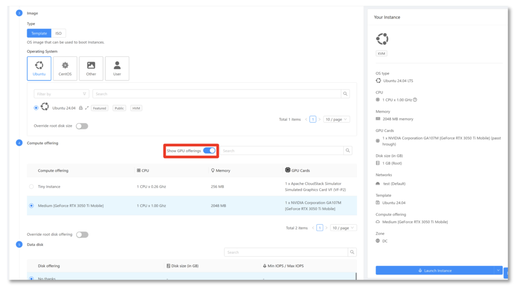Image resolution: width=515 pixels, height=288 pixels.
Task: Click the Disk size column header icon
Action: point(168,266)
